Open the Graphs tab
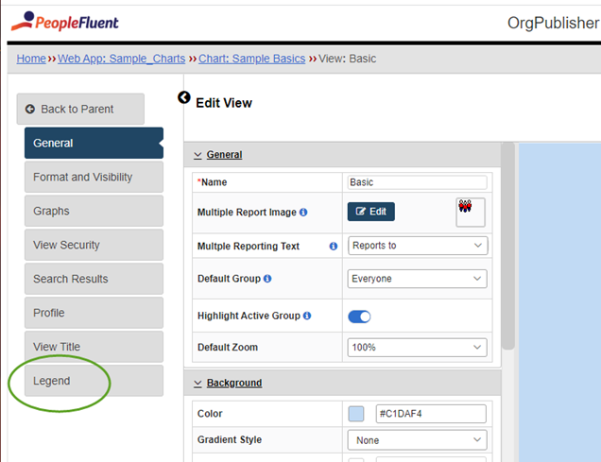601x462 pixels. click(94, 211)
